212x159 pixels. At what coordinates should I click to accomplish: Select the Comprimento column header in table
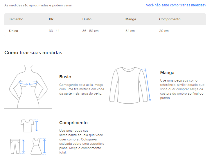(170, 19)
